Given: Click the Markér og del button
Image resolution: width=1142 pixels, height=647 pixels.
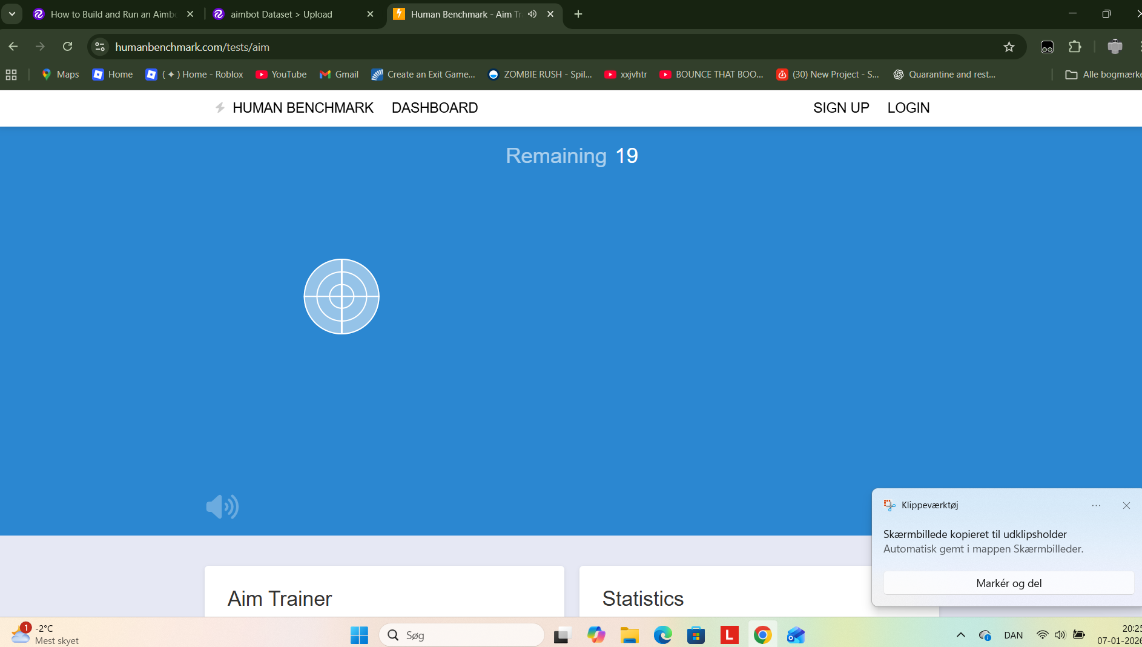Looking at the screenshot, I should [x=1009, y=583].
